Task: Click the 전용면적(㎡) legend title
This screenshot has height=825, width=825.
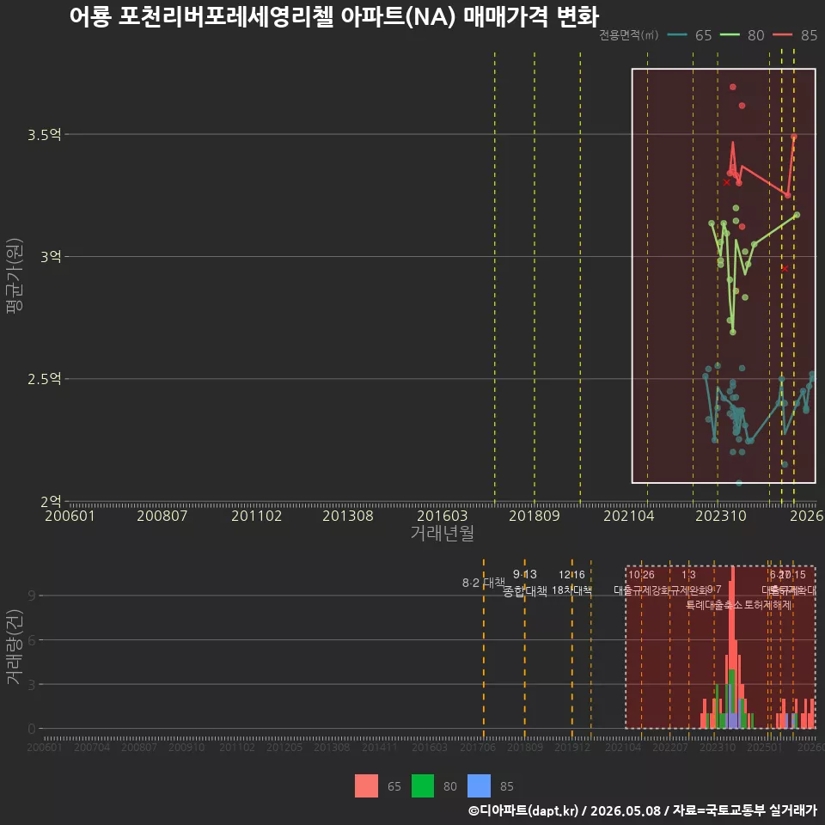Action: 629,35
